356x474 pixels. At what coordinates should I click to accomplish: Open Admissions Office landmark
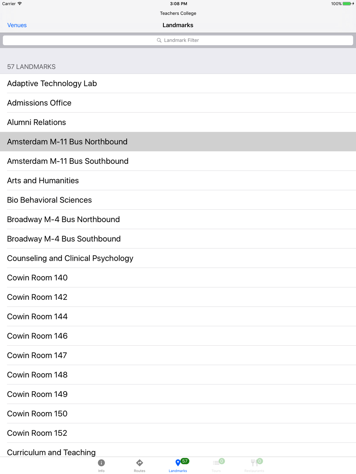click(x=39, y=103)
